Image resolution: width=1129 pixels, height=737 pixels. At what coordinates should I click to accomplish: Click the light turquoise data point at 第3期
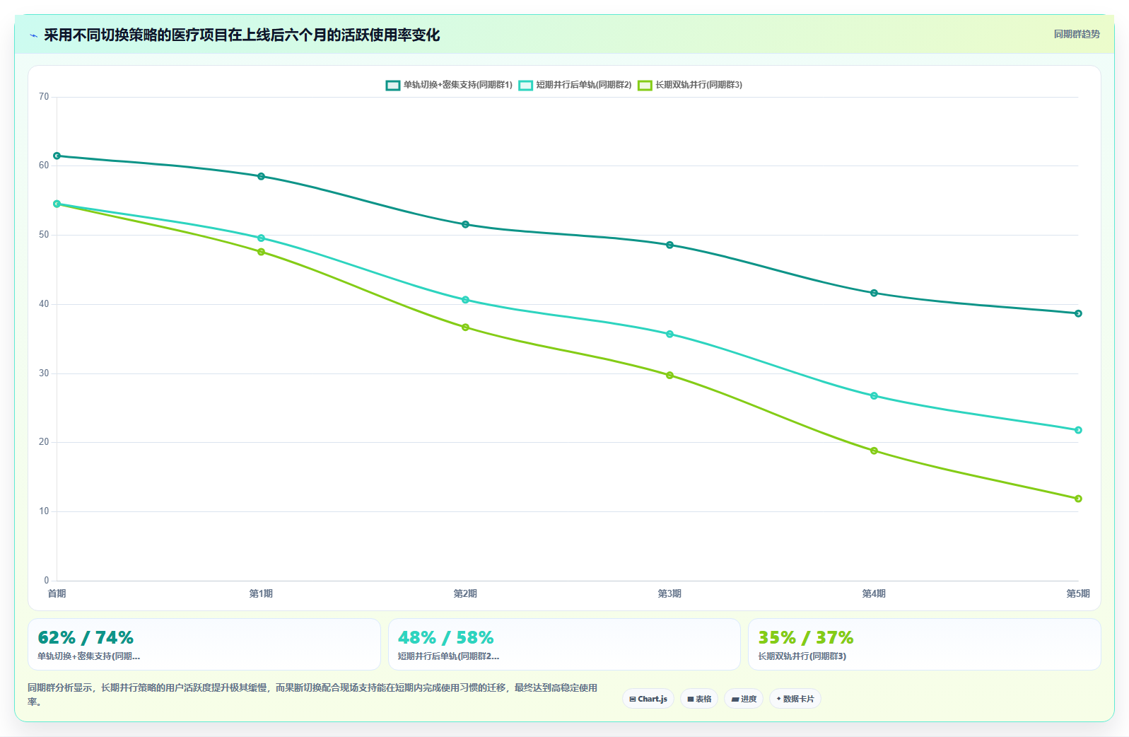(669, 334)
